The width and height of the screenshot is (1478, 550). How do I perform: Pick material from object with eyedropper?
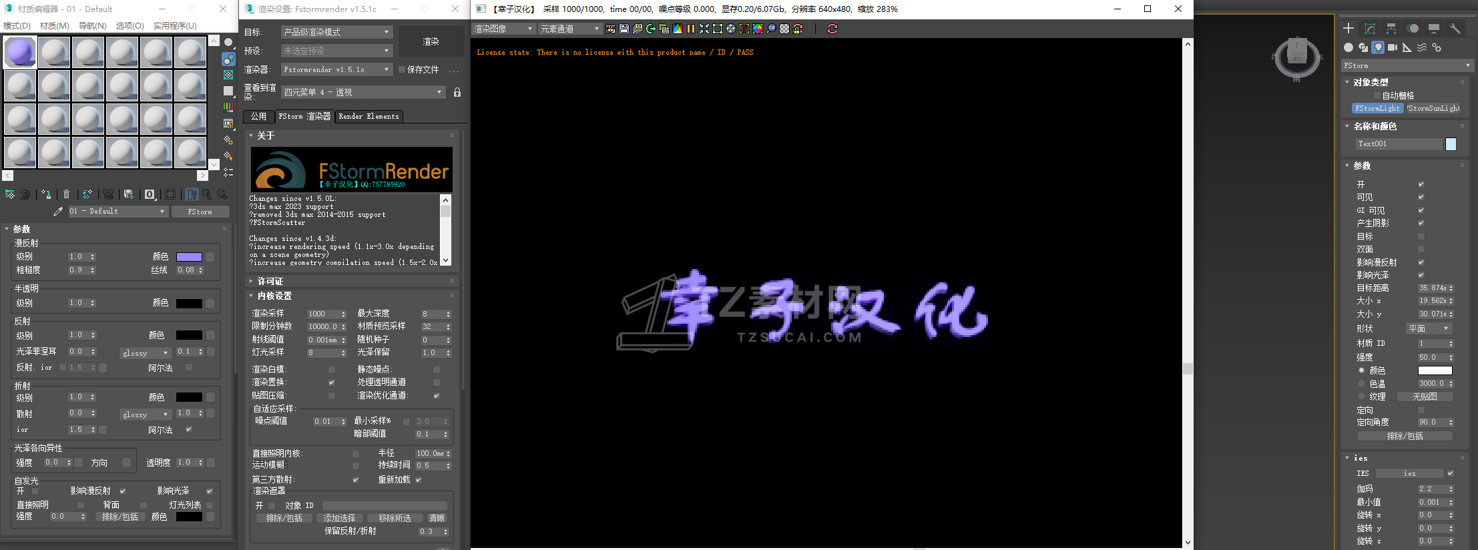tap(58, 211)
